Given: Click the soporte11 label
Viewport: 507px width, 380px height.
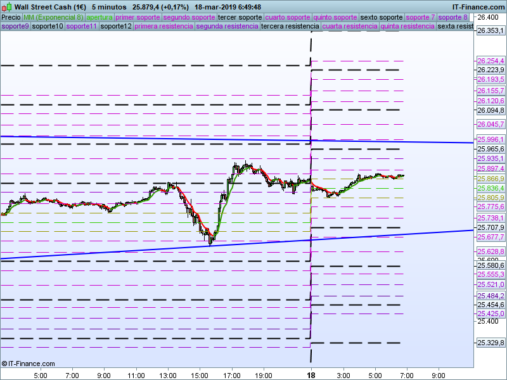Looking at the screenshot, I should pos(82,26).
